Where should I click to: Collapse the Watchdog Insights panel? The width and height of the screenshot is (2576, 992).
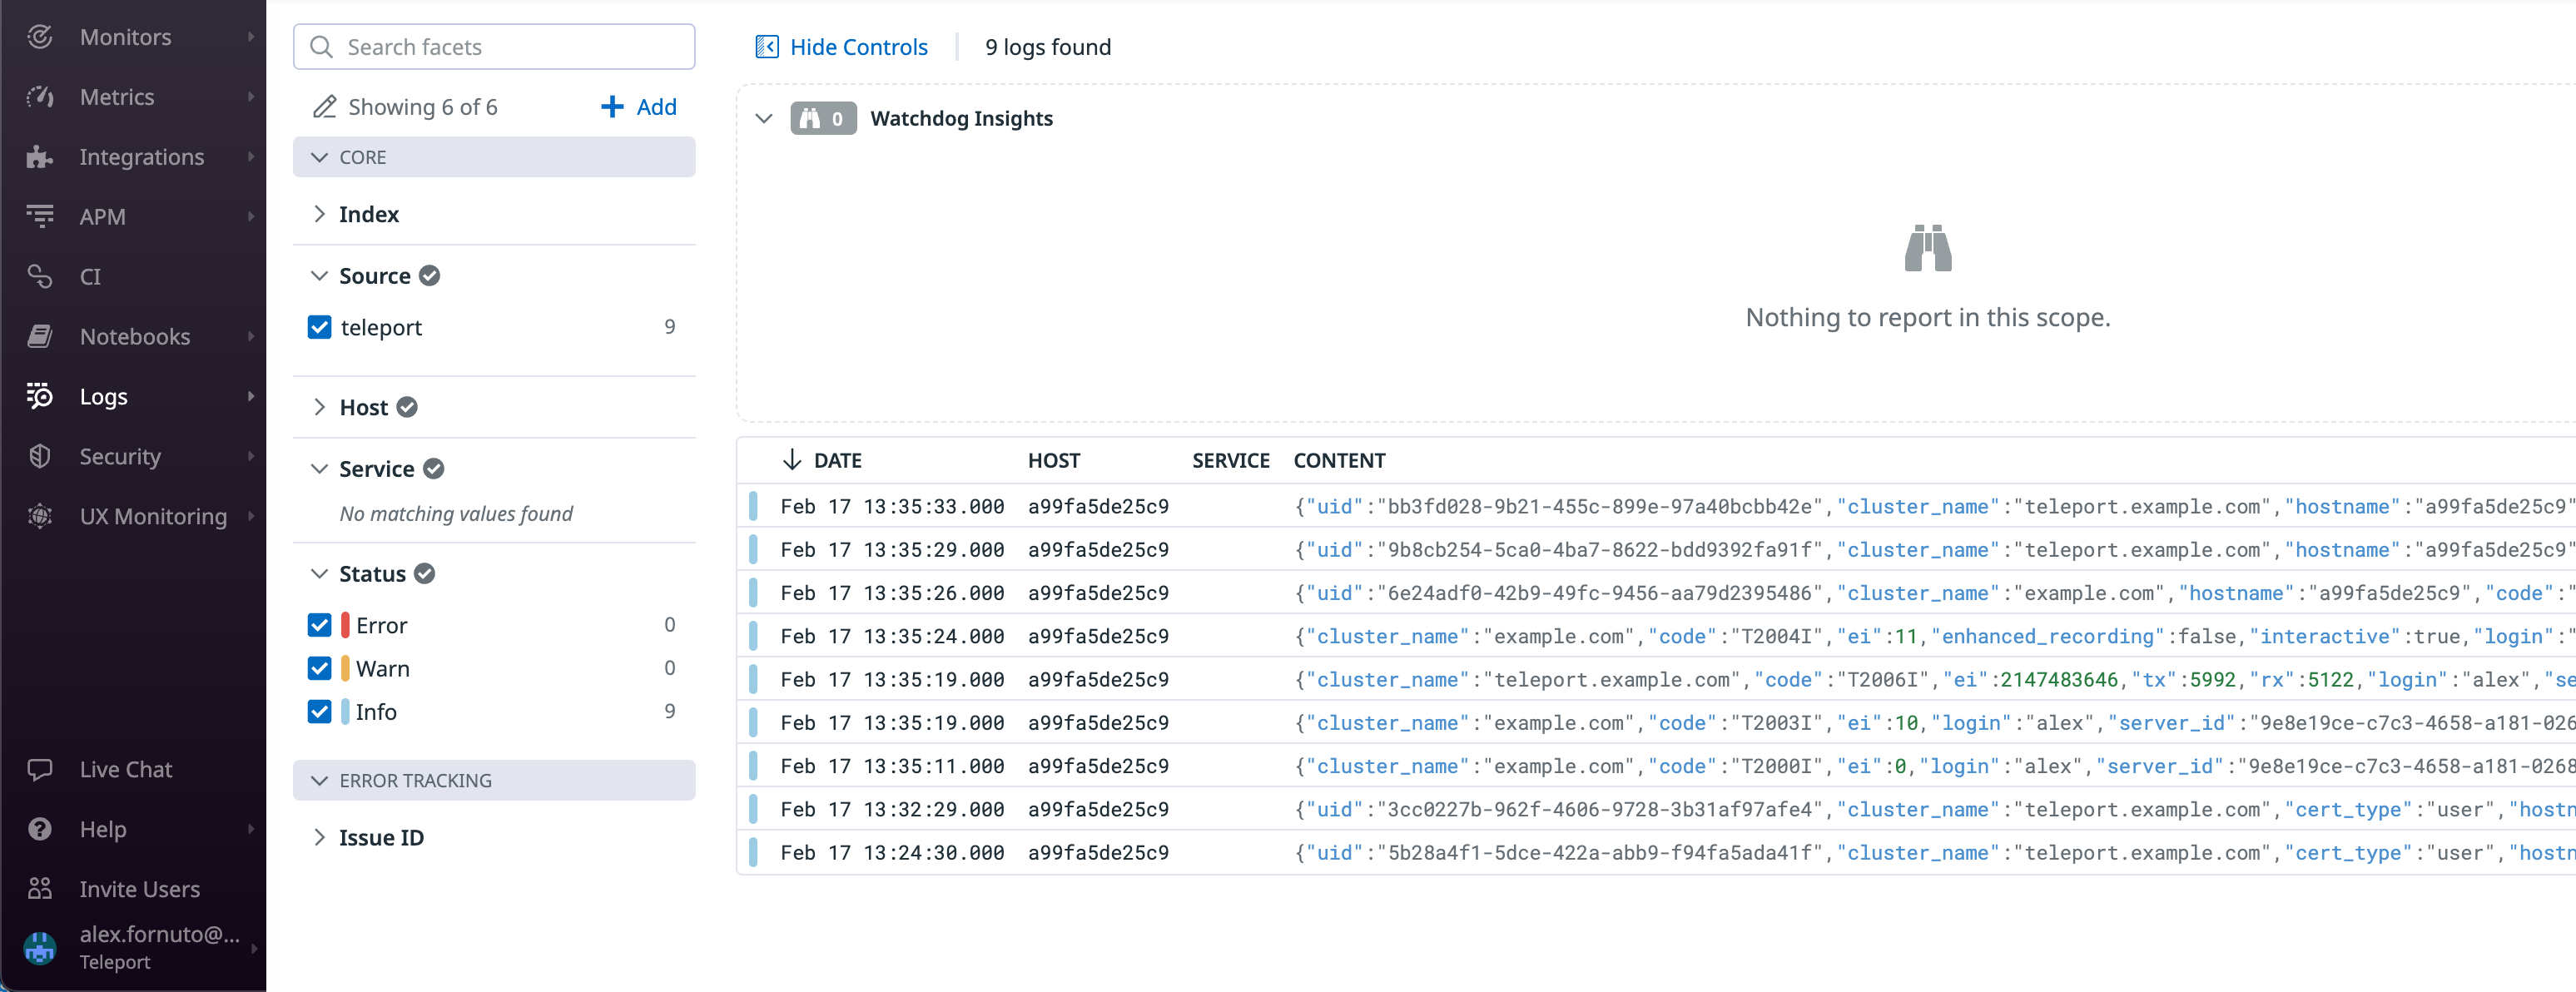pos(764,118)
